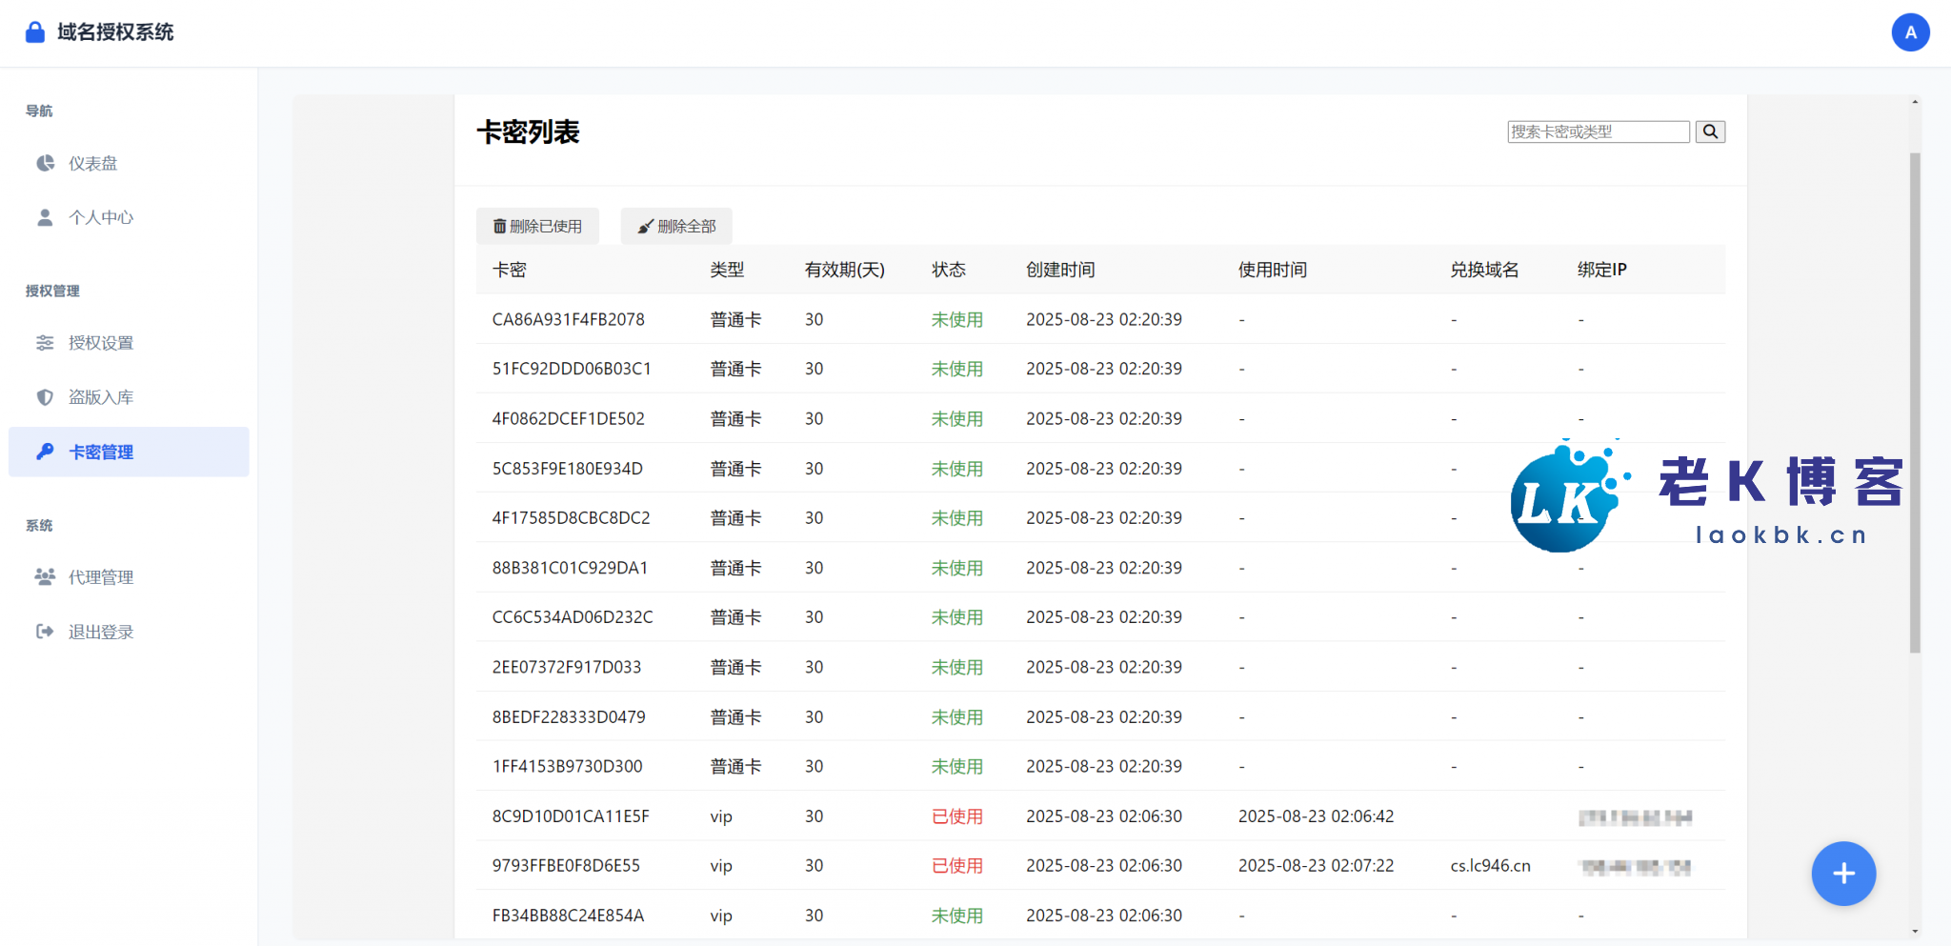This screenshot has width=1951, height=946.
Task: Click the magnifier search button
Action: [1710, 131]
